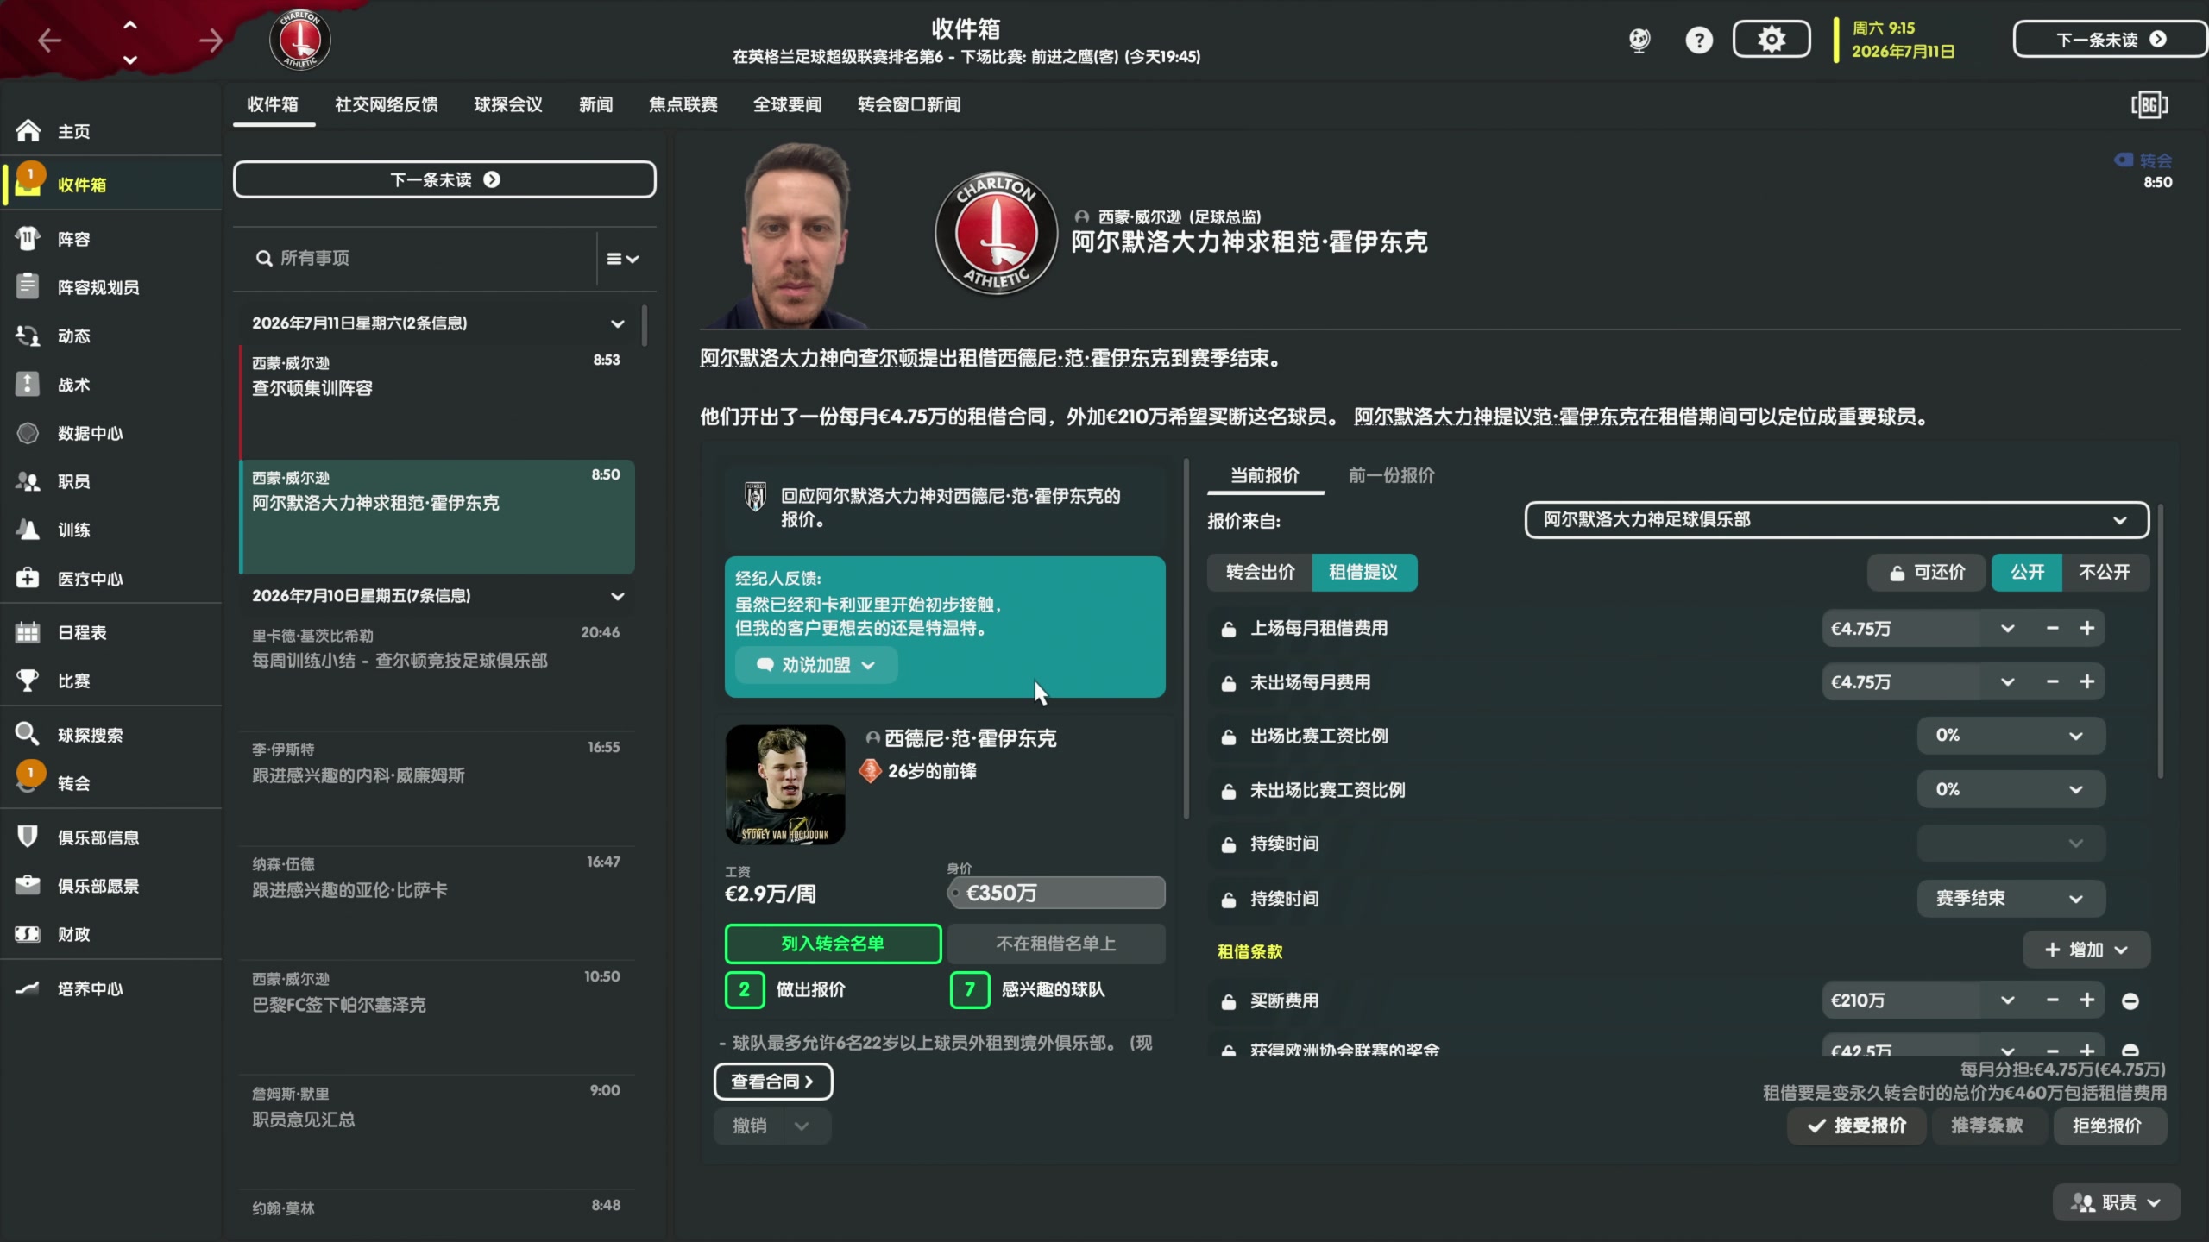
Task: Open the 出场比赛工资比例 0% dropdown
Action: pos(2011,736)
